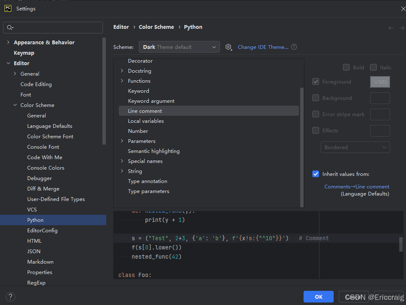Confirm settings with the OK button
This screenshot has width=406, height=305.
(x=319, y=297)
